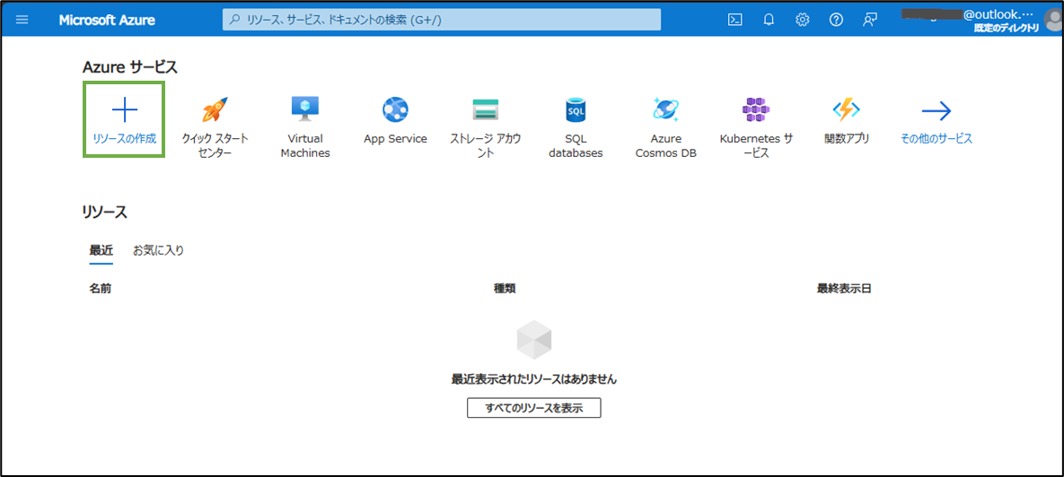Click the リソースの作成 label
The image size is (1064, 477).
124,139
